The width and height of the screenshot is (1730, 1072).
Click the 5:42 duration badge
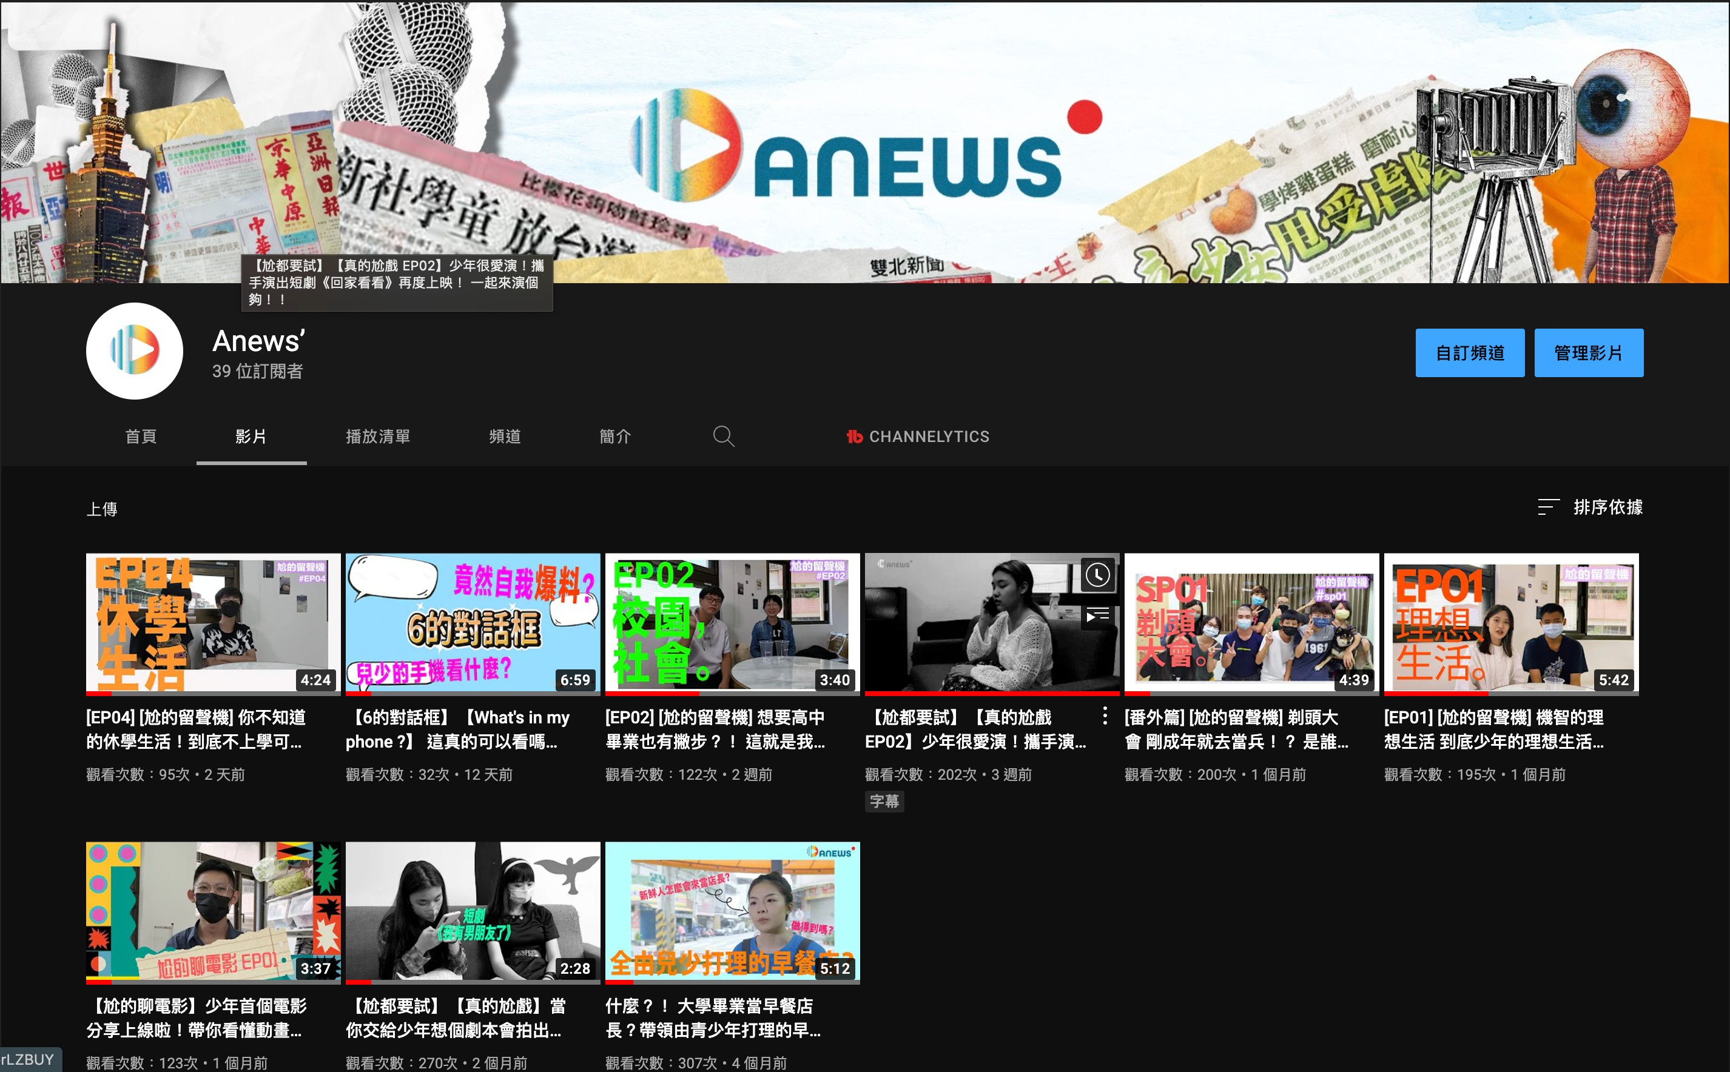pos(1614,680)
